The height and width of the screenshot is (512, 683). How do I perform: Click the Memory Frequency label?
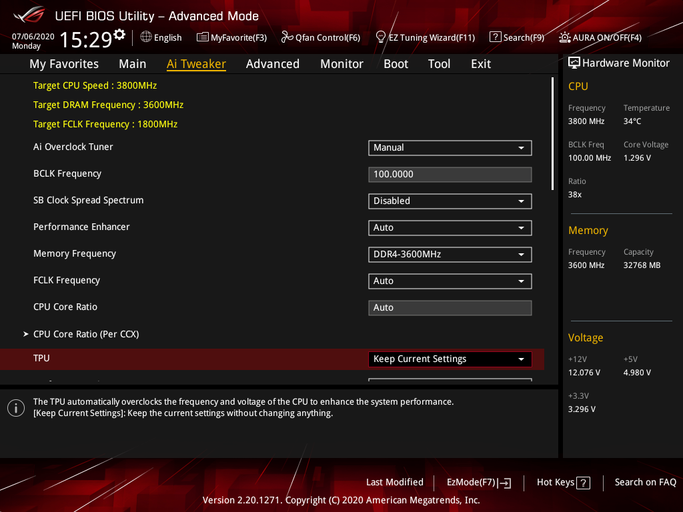point(75,253)
